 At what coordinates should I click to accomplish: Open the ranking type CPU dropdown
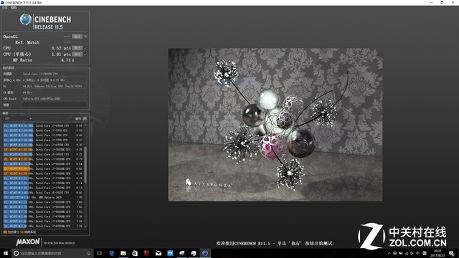pos(18,118)
